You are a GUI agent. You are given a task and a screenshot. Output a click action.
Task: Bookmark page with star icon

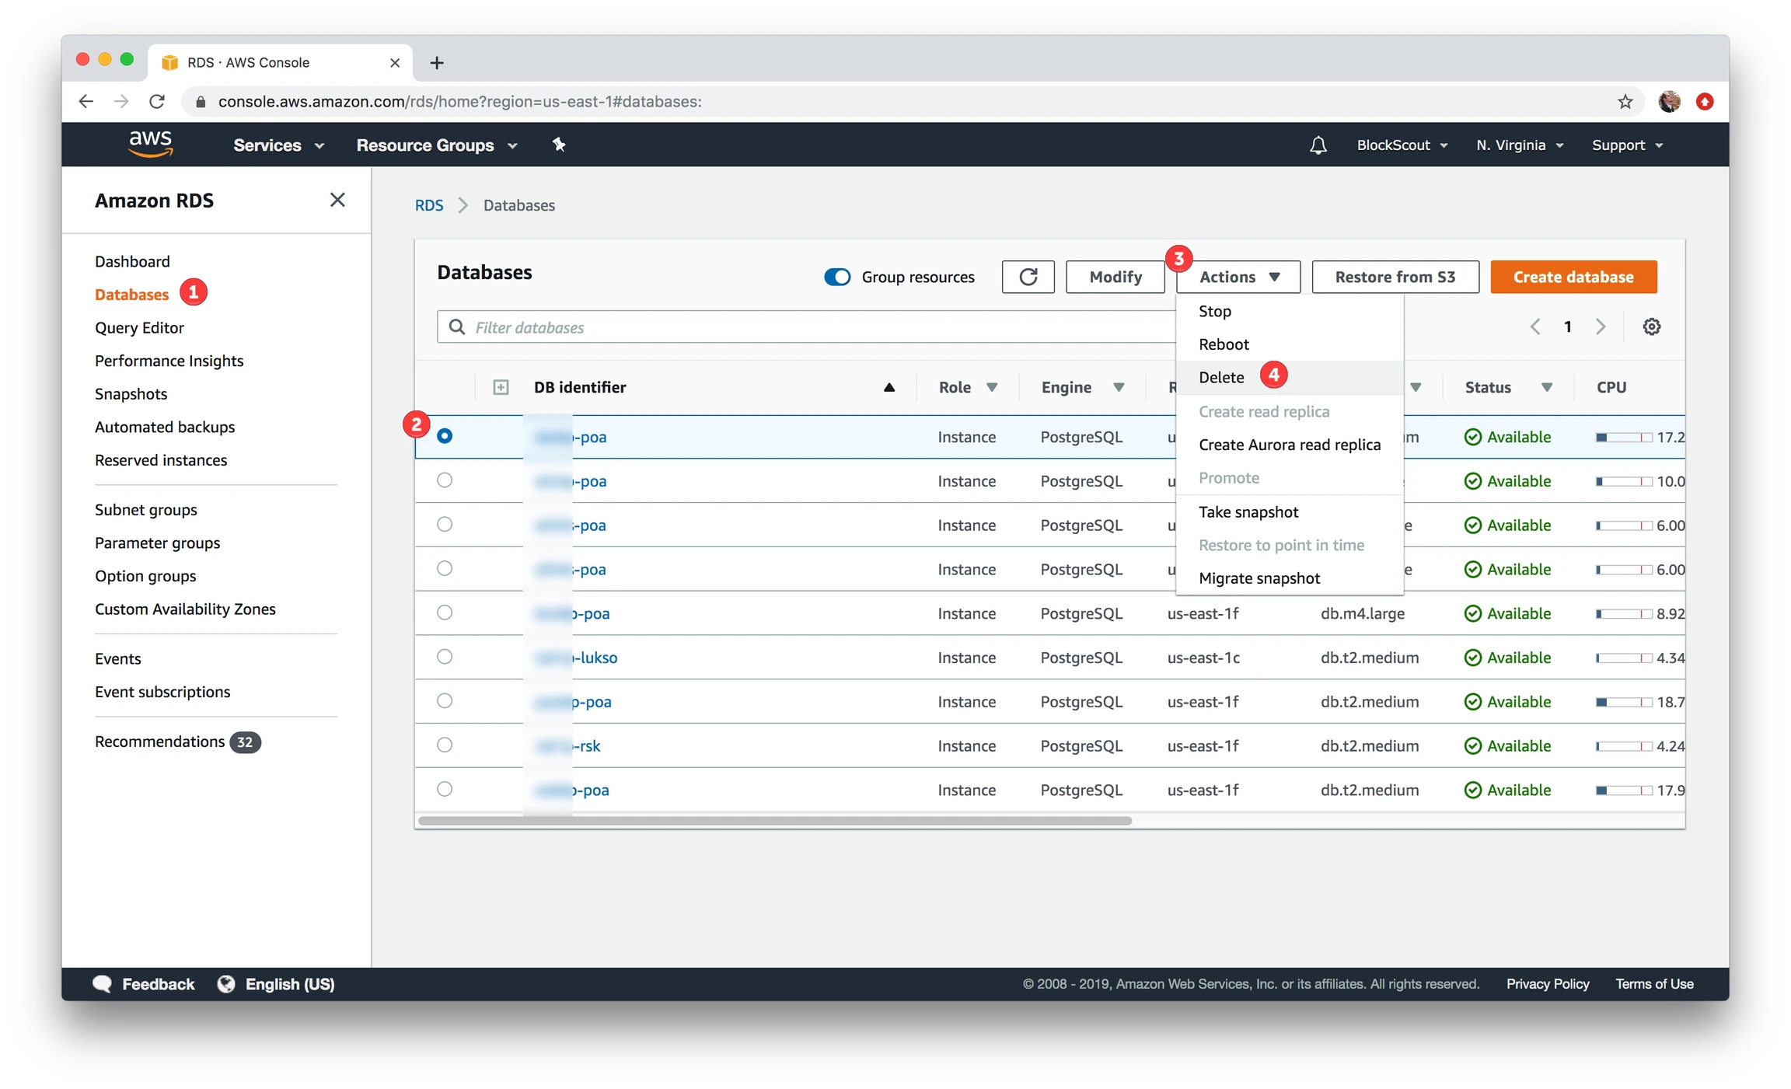click(1625, 101)
